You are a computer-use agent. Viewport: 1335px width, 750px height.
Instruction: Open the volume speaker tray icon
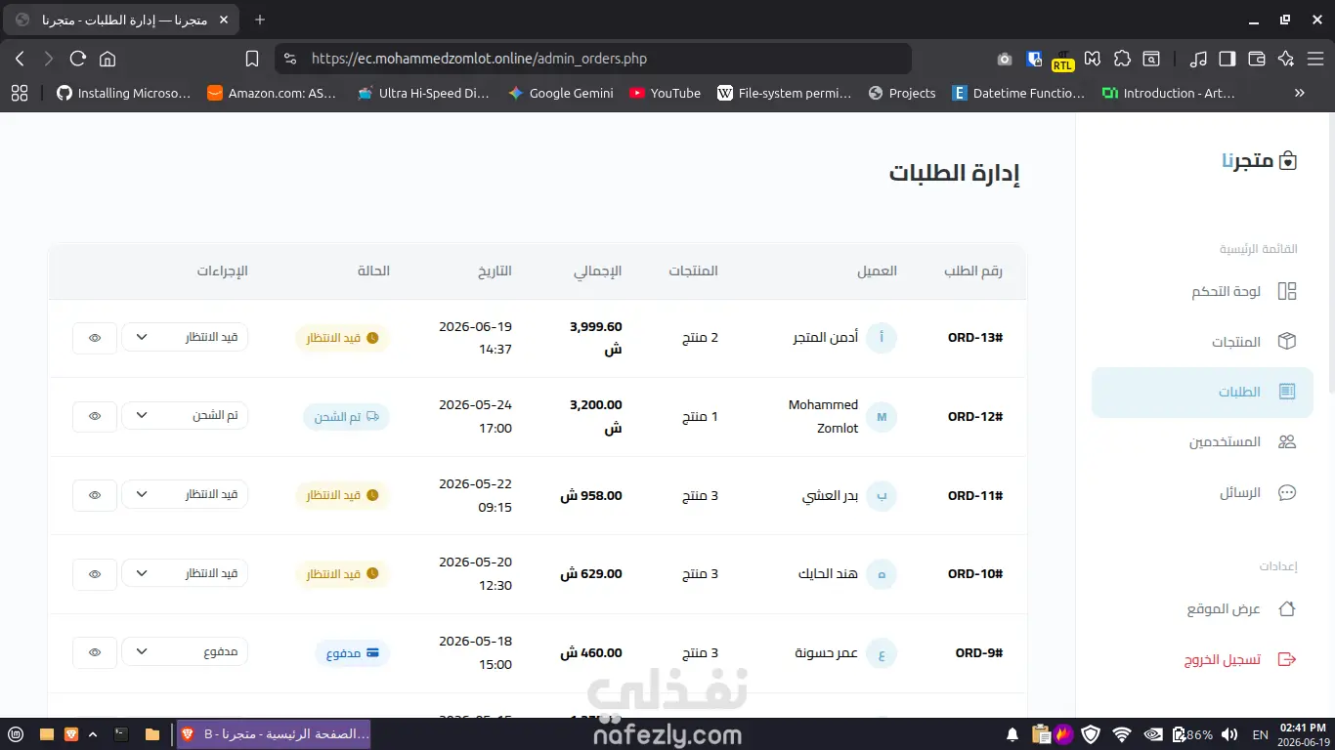1230,734
